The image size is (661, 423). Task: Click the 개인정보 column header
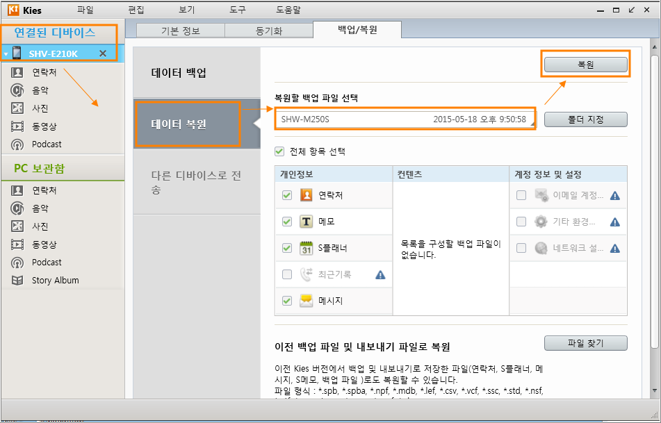[334, 174]
